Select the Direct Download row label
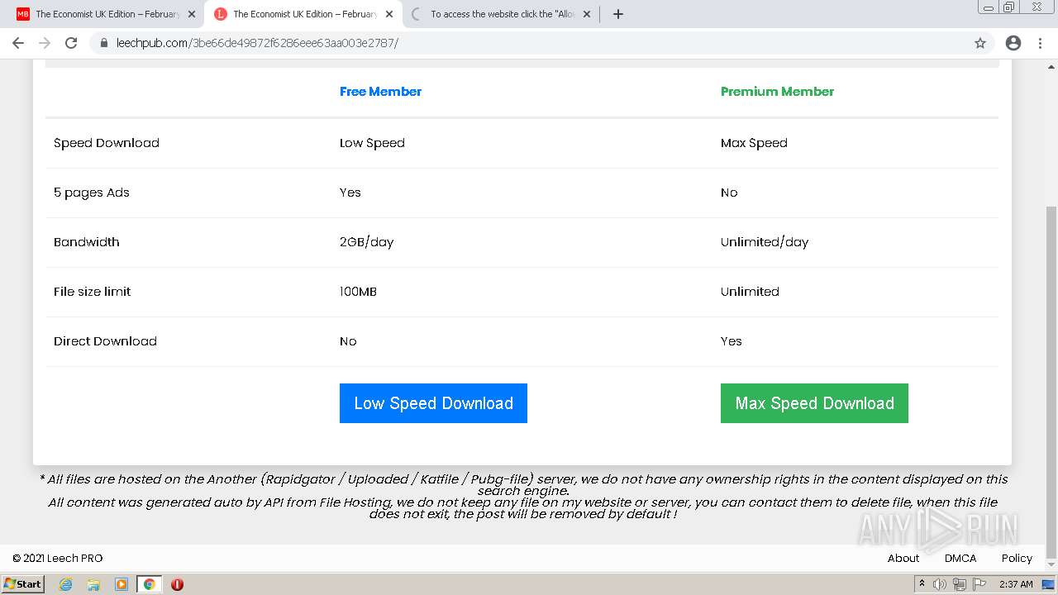Viewport: 1058px width, 595px height. pyautogui.click(x=105, y=341)
